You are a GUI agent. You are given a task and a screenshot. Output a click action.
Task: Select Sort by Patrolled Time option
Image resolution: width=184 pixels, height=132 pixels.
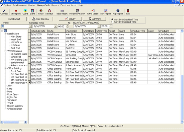[112, 22]
